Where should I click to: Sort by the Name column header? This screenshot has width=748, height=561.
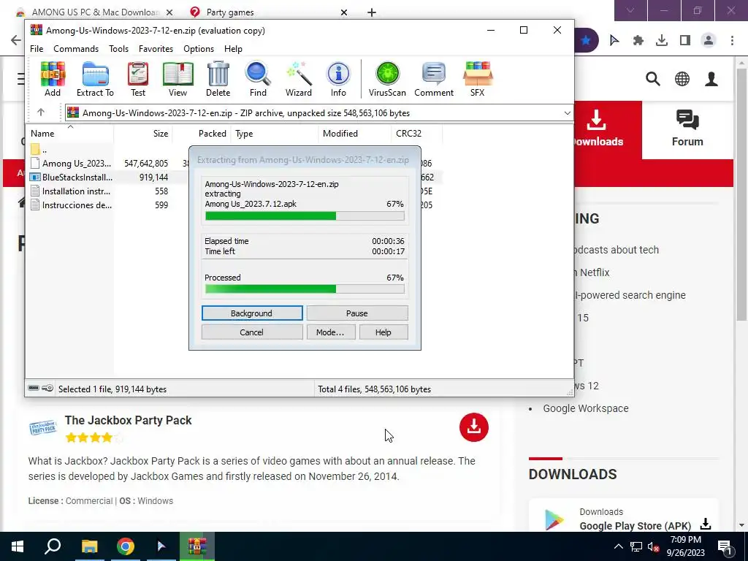coord(69,134)
